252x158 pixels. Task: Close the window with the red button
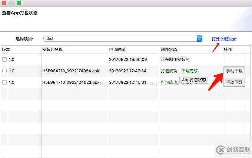pyautogui.click(x=4, y=3)
